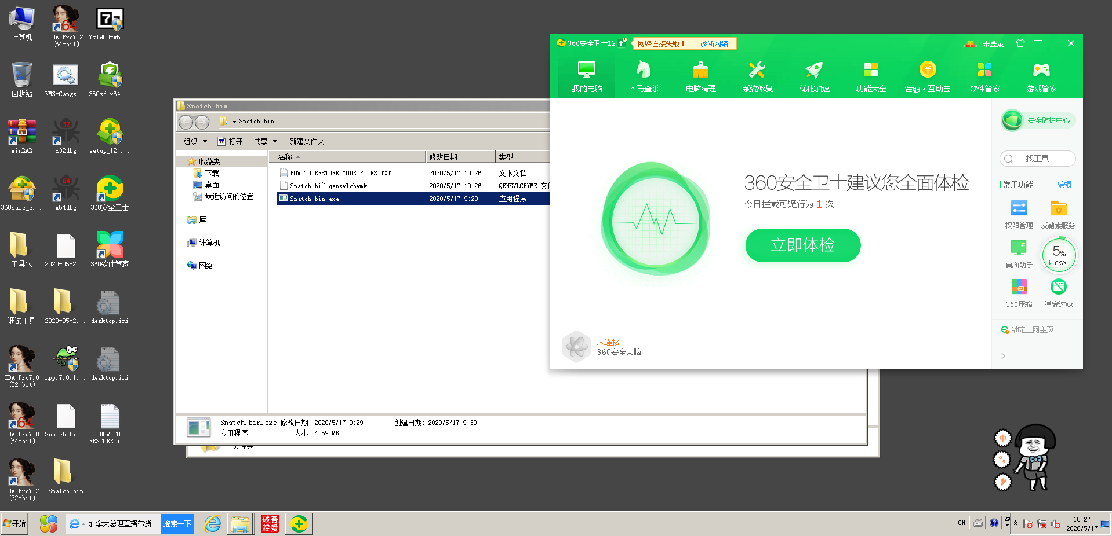The width and height of the screenshot is (1112, 536).
Task: Click the 立即体检 button
Action: click(x=802, y=245)
